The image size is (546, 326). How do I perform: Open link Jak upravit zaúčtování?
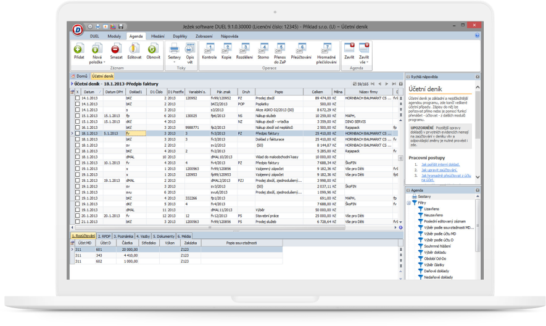pos(439,170)
